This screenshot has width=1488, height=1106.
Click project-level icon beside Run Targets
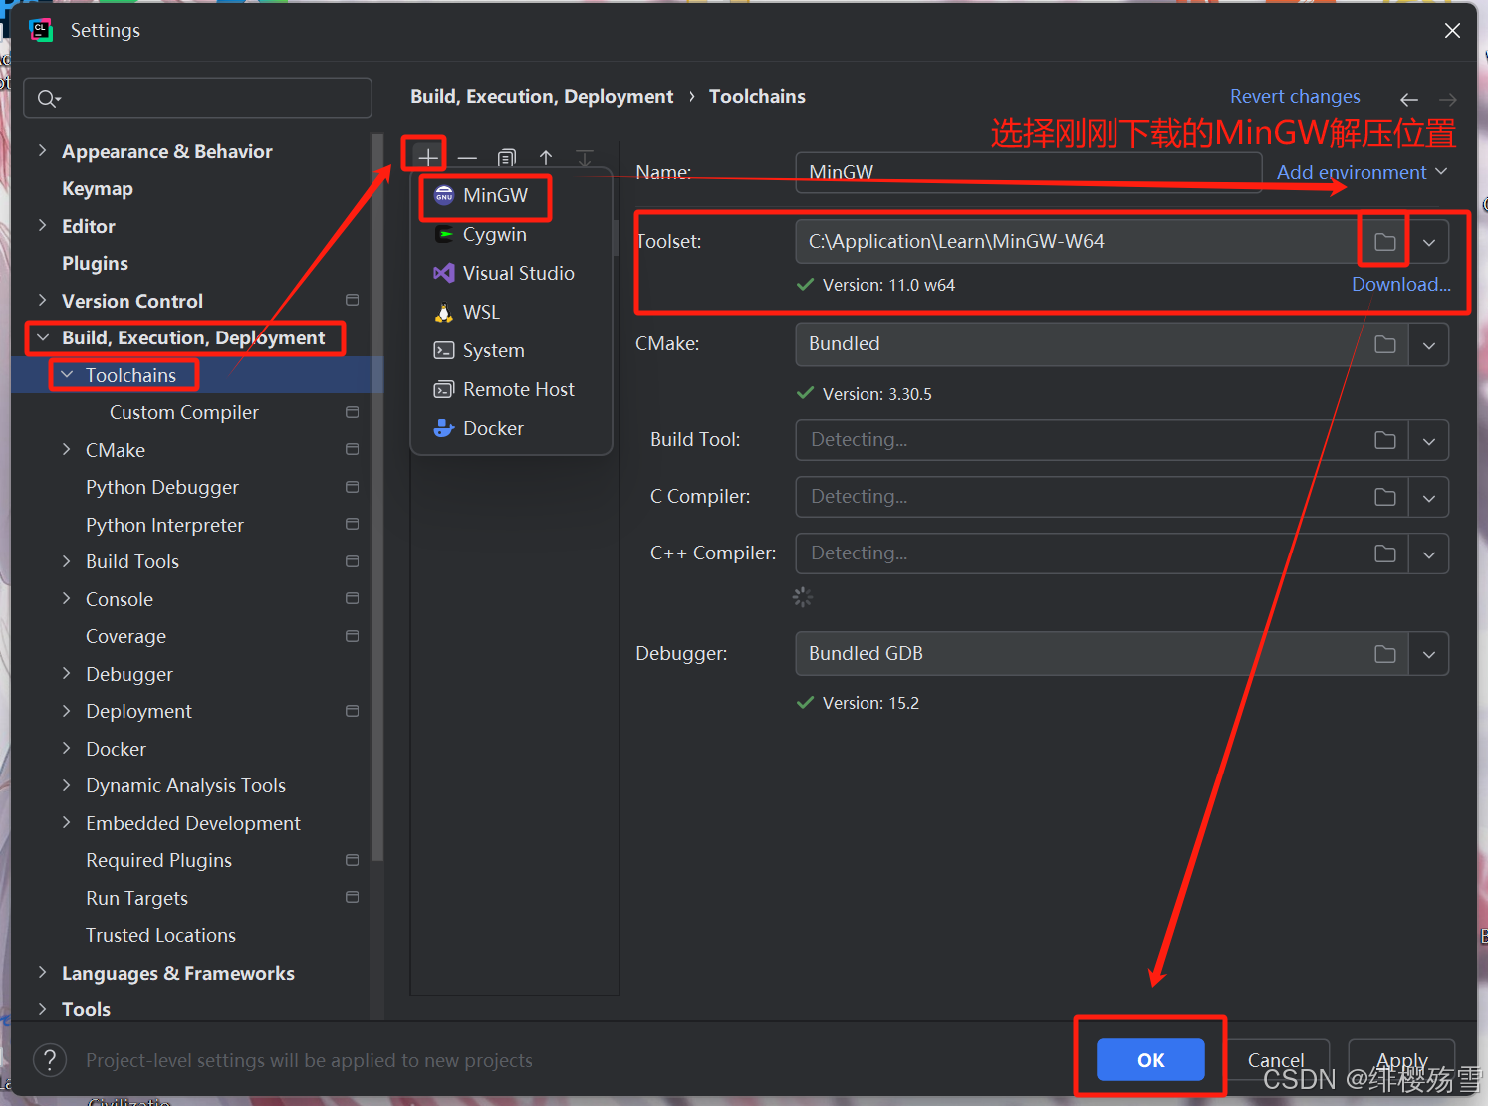[x=352, y=897]
